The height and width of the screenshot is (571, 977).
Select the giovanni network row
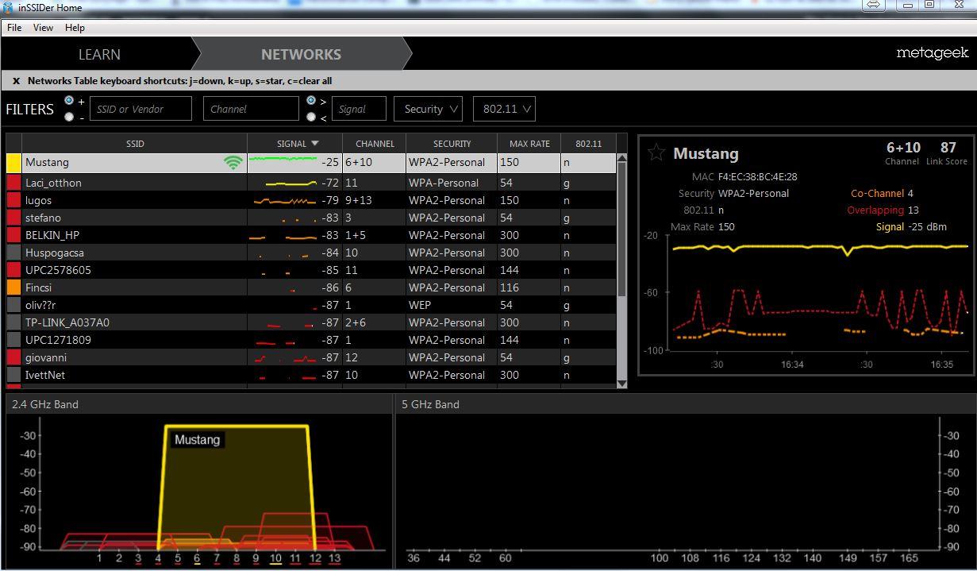(x=311, y=357)
